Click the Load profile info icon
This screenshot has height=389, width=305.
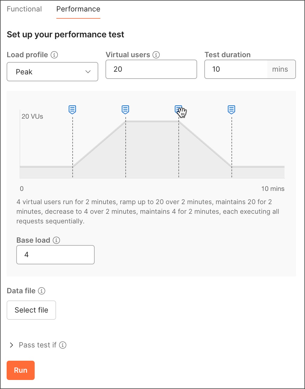tap(54, 55)
